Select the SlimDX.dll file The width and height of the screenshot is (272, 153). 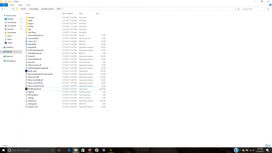click(32, 101)
